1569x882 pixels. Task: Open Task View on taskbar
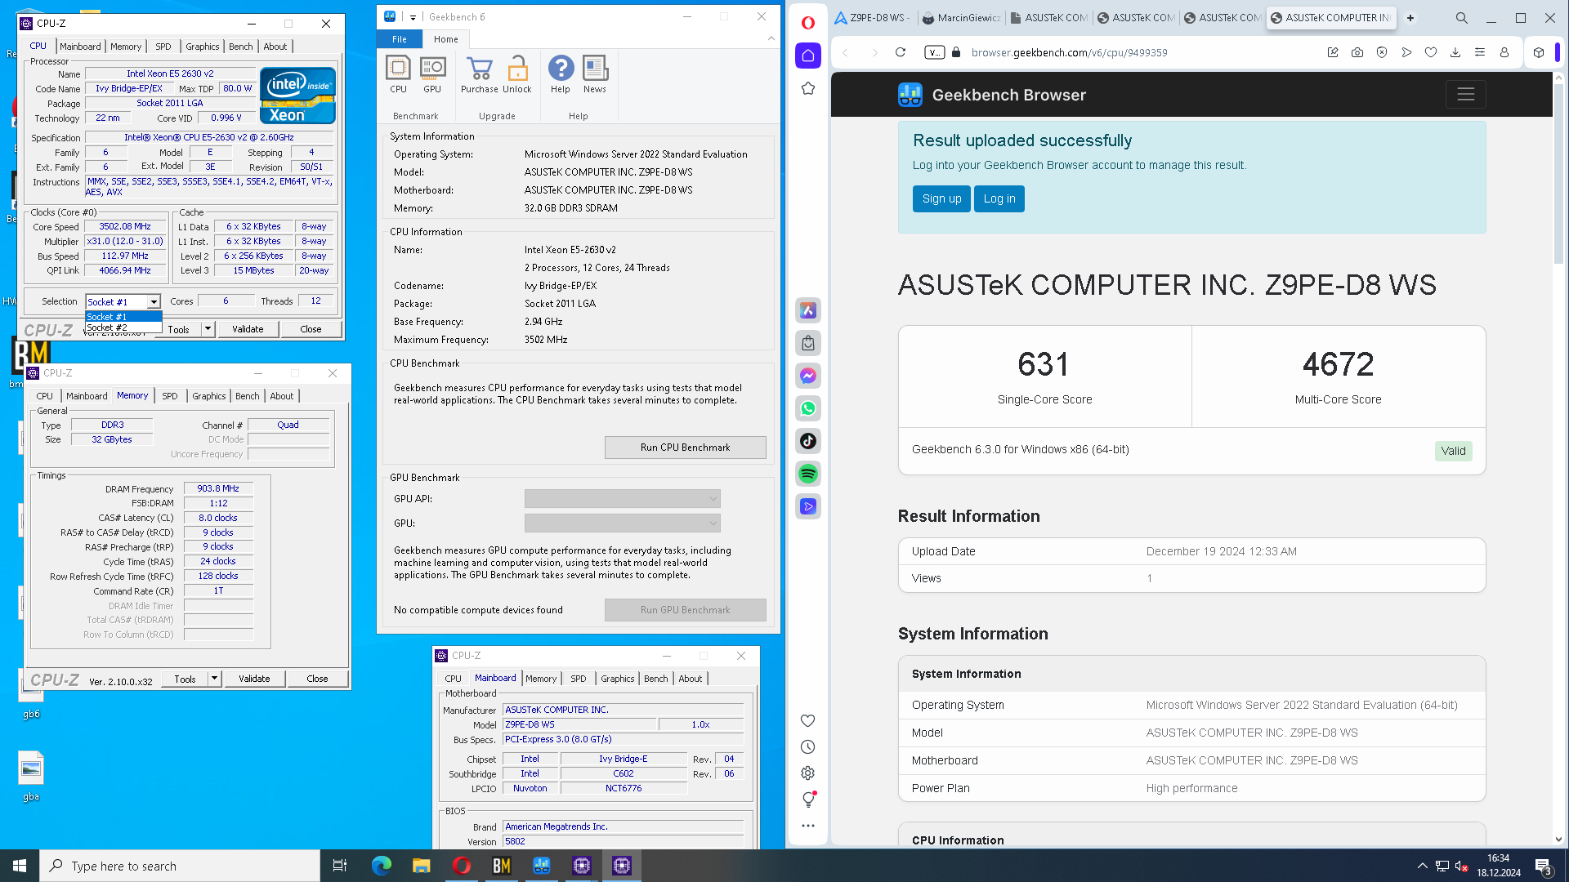point(340,866)
